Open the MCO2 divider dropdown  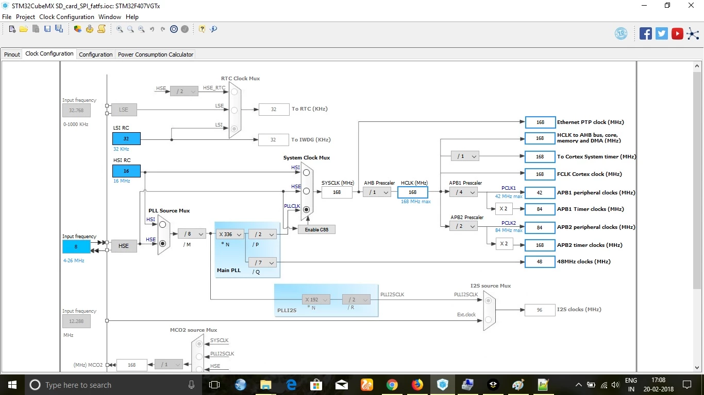[169, 365]
